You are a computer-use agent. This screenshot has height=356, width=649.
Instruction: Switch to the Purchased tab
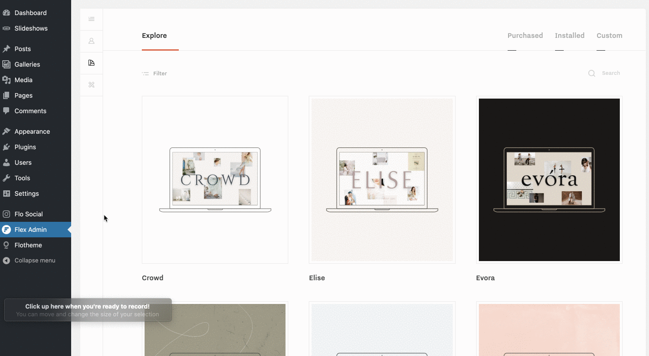(x=525, y=36)
